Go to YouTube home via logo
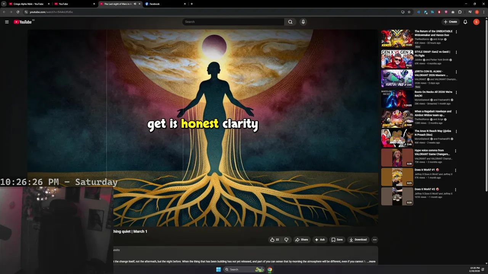 pyautogui.click(x=23, y=22)
